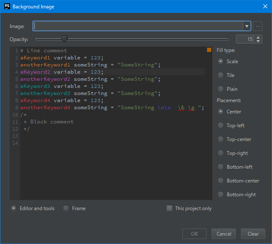Choose the Tile fill type
Screen dimensions: 272x244
tap(220, 75)
